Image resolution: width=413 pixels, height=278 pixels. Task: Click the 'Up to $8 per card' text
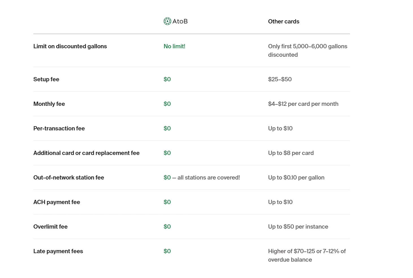coord(291,153)
